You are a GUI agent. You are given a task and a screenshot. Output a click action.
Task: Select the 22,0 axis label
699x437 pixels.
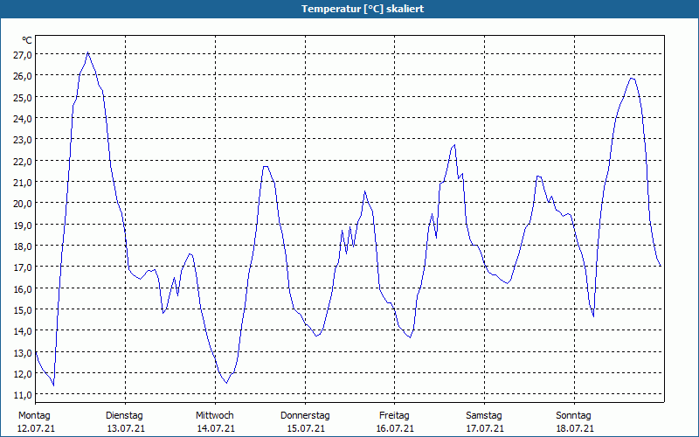23,161
